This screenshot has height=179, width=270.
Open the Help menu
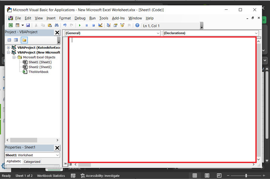(150, 18)
